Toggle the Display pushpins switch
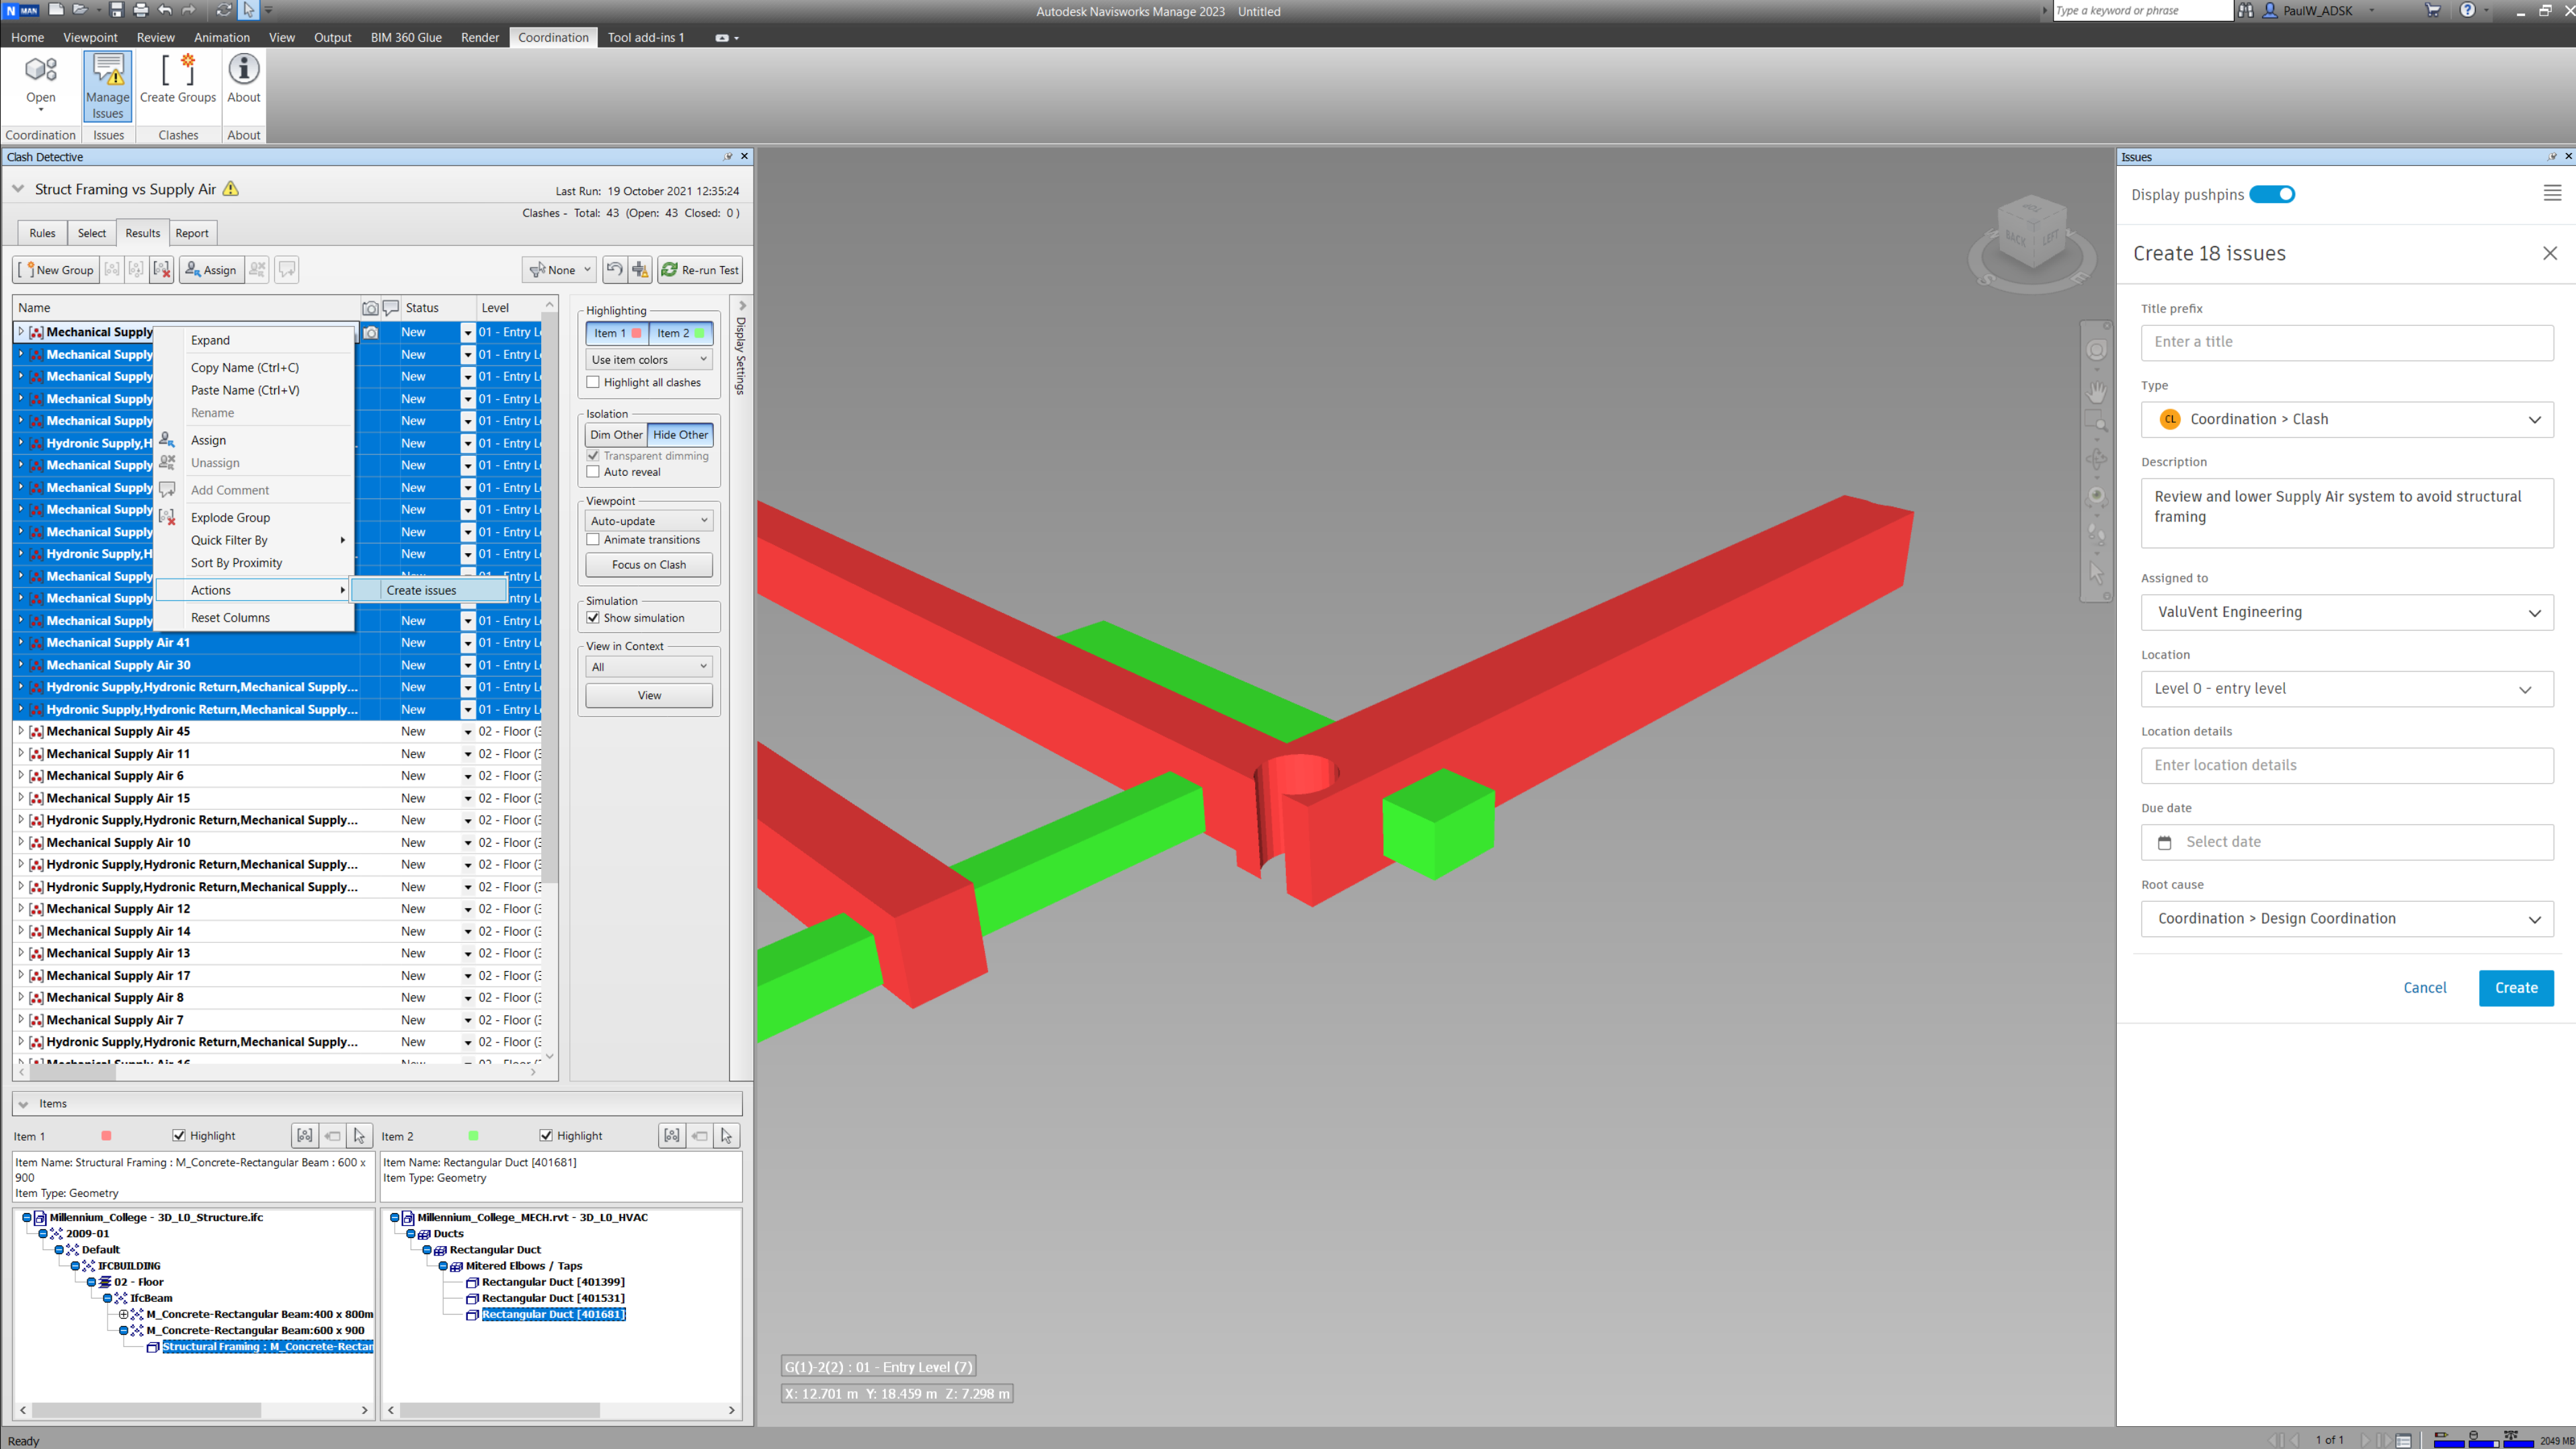This screenshot has height=1449, width=2576. (2271, 194)
